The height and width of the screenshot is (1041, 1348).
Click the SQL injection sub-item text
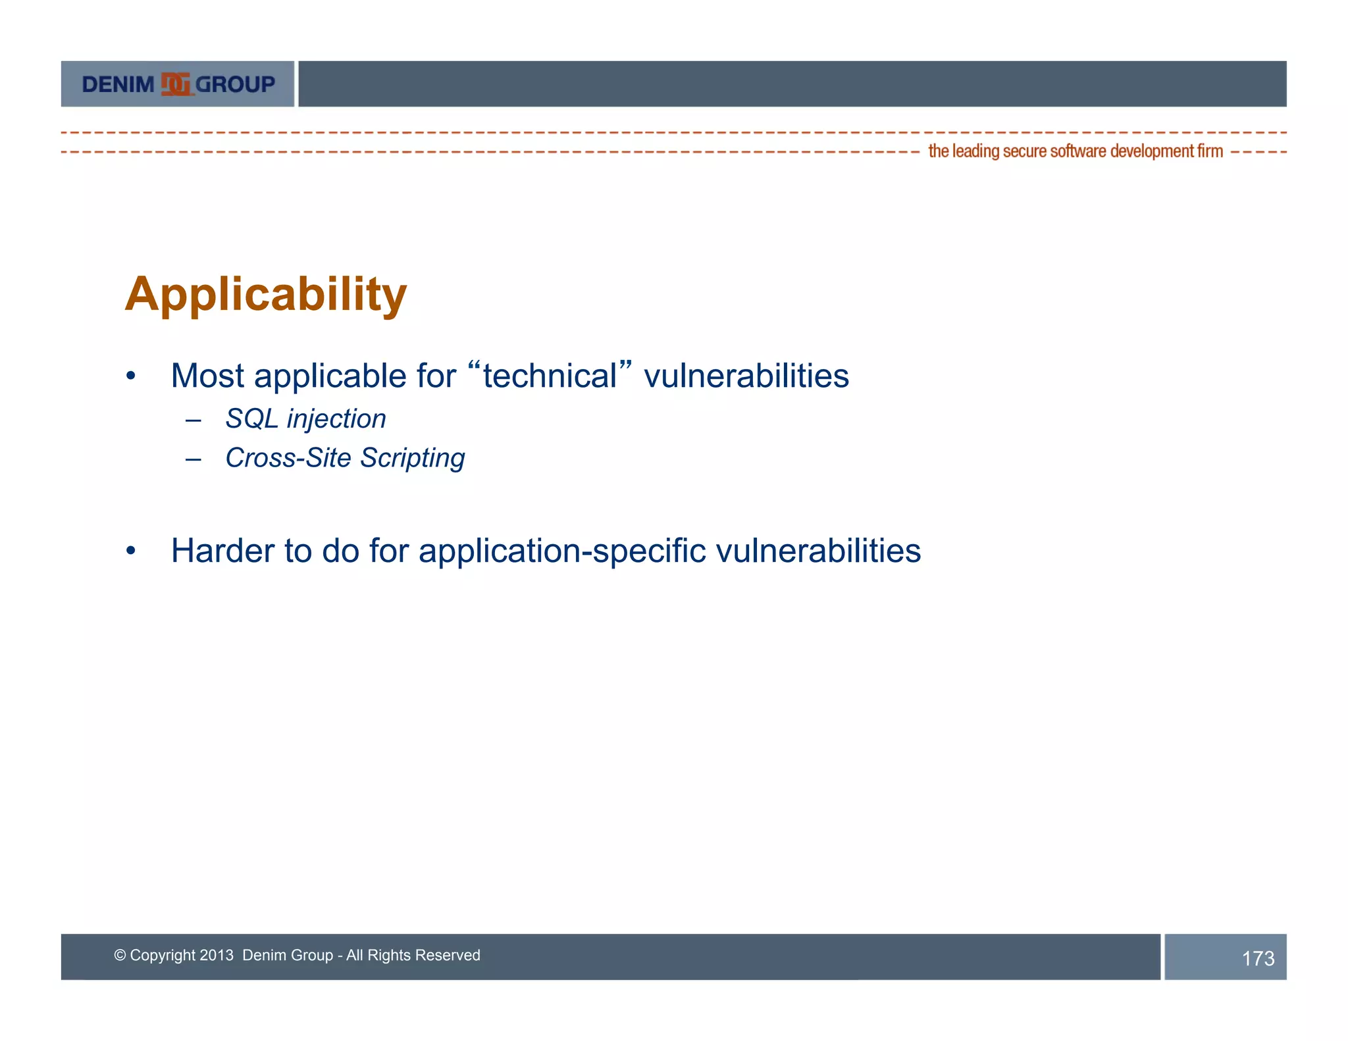305,419
